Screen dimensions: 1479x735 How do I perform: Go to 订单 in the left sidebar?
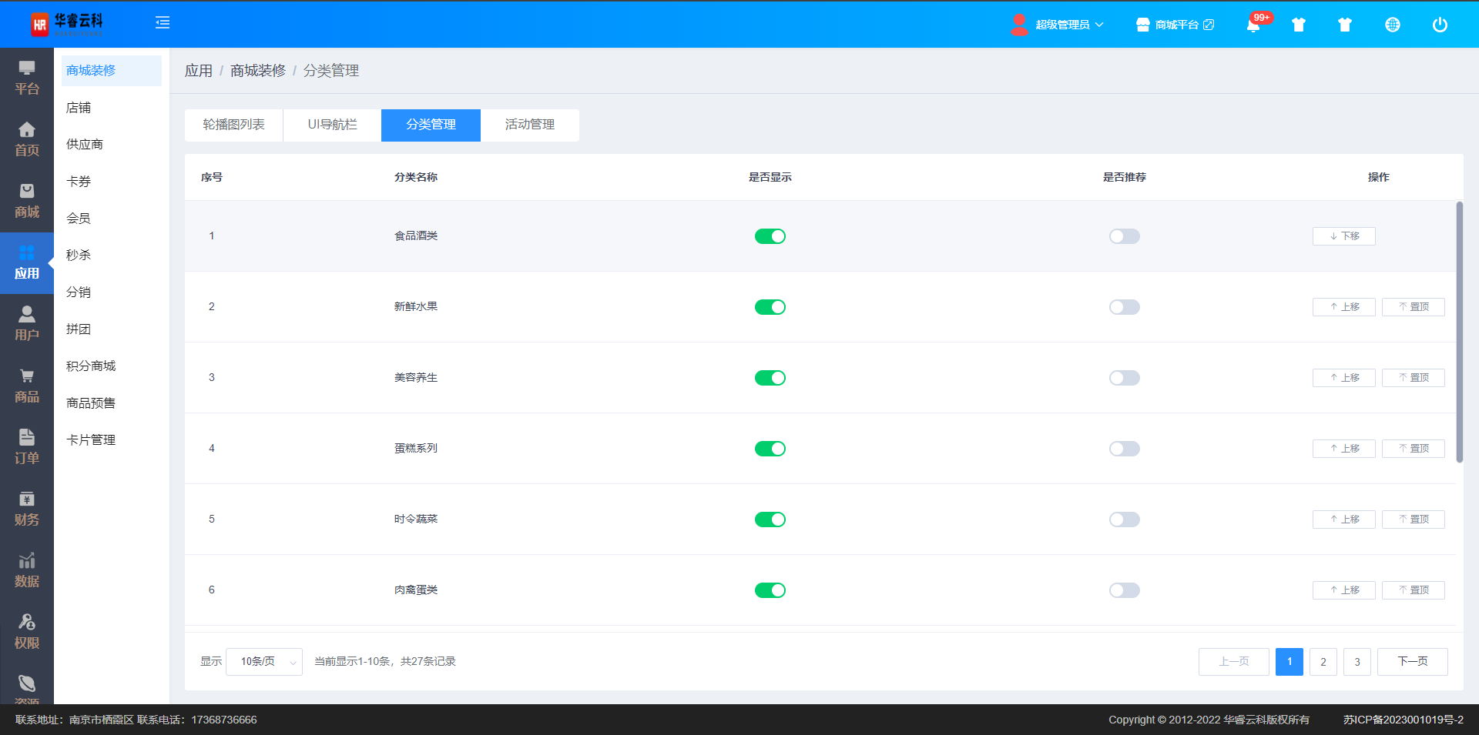point(27,447)
